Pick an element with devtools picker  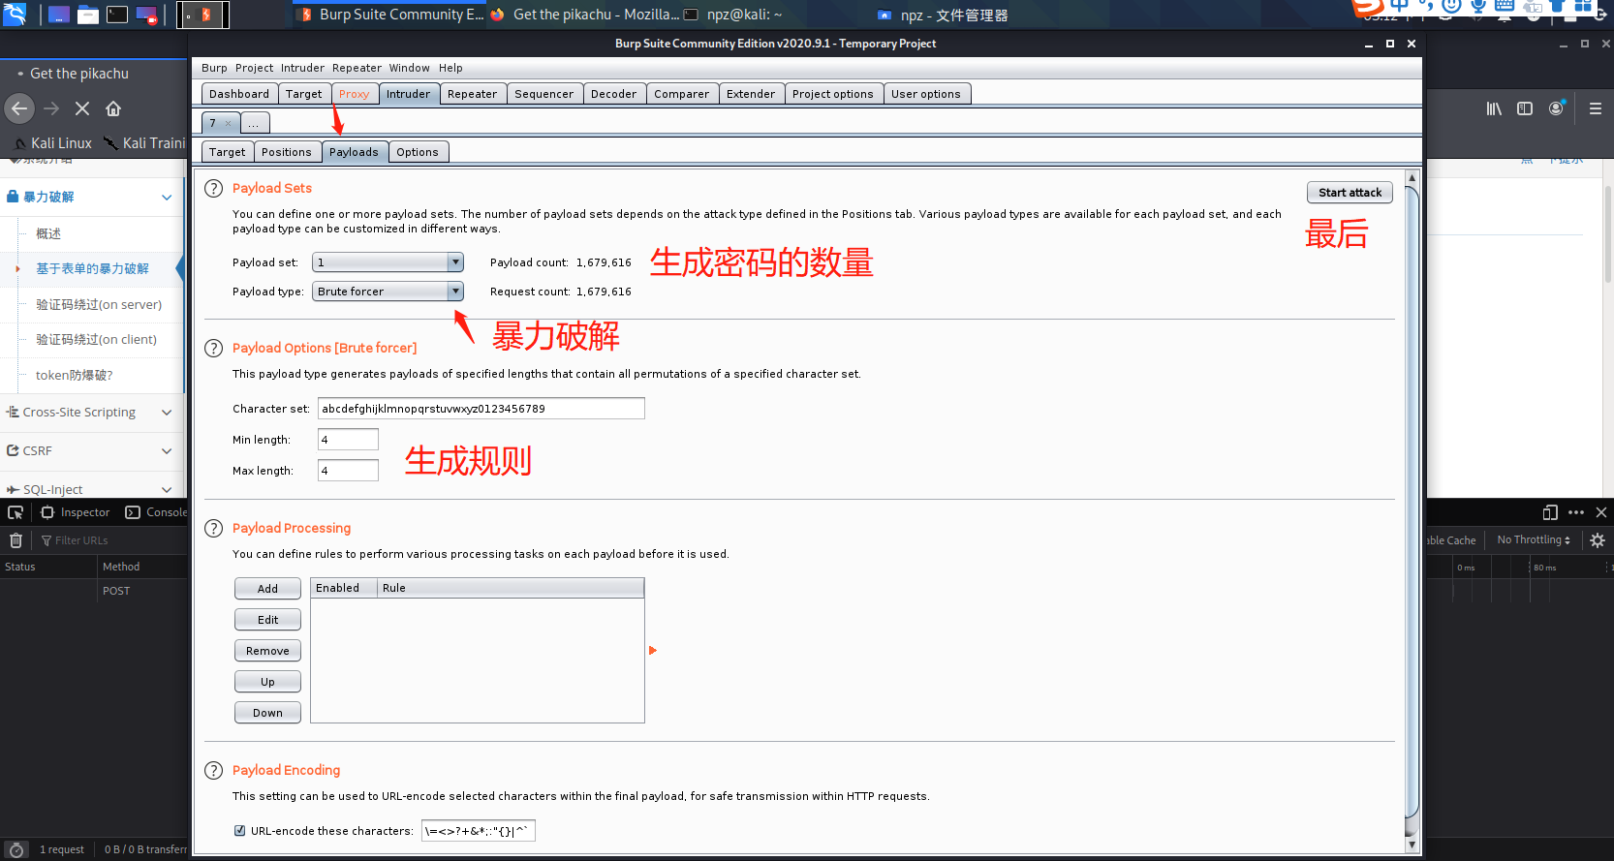tap(16, 512)
